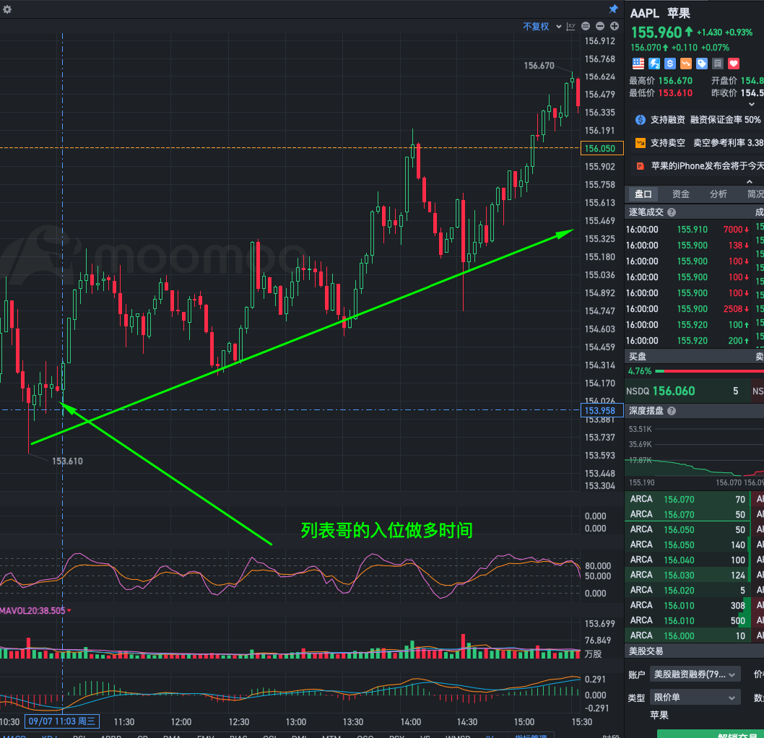Click the 最低价 153.610 value
Image resolution: width=764 pixels, height=738 pixels.
tap(675, 93)
